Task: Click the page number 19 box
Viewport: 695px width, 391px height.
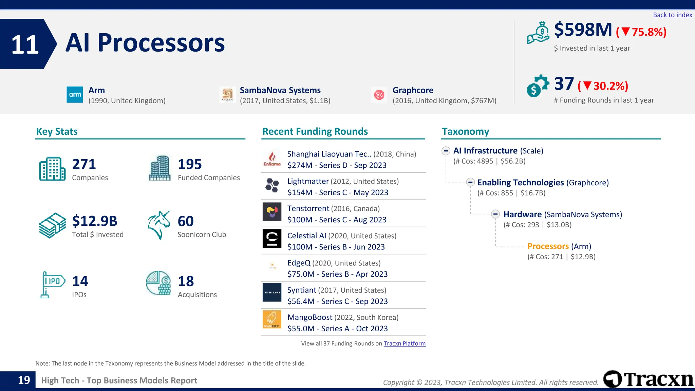Action: pos(18,380)
